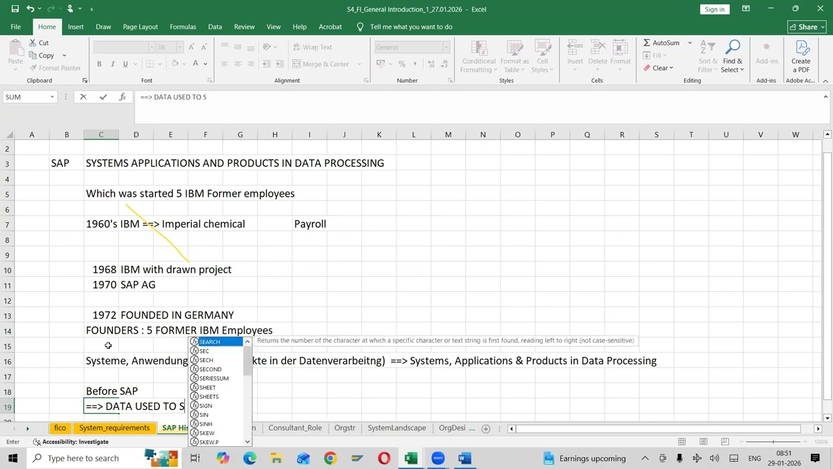Click the Copy icon in Clipboard

[x=31, y=55]
